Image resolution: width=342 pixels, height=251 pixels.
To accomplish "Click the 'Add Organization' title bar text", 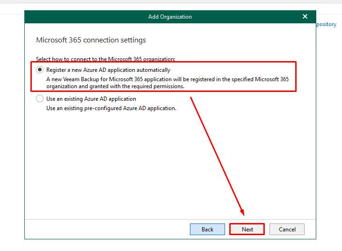I will 170,17.
